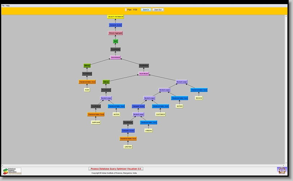Click the topmost Hash Match node
The height and width of the screenshot is (181, 293).
pos(115,57)
